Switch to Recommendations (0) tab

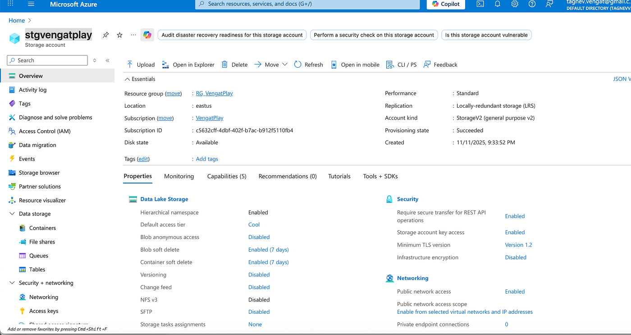[x=288, y=176]
